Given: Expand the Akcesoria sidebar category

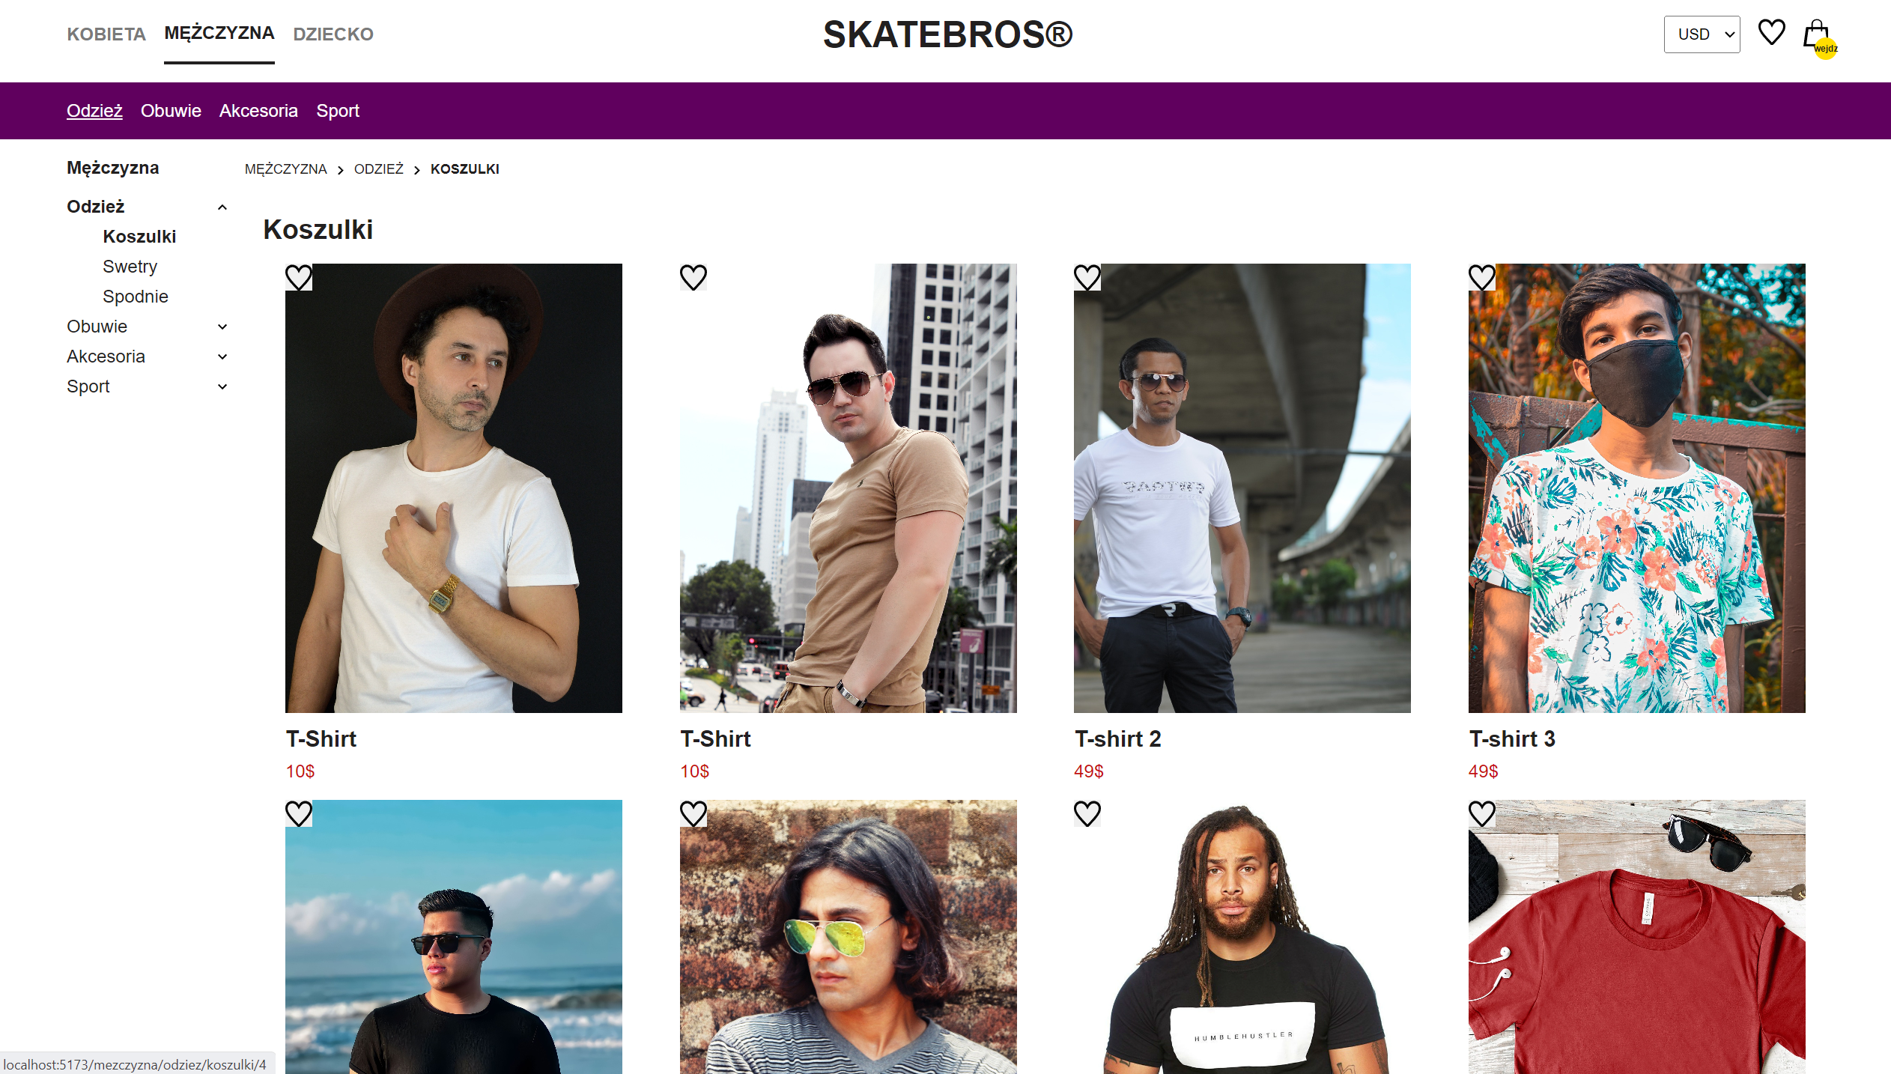Looking at the screenshot, I should (222, 357).
